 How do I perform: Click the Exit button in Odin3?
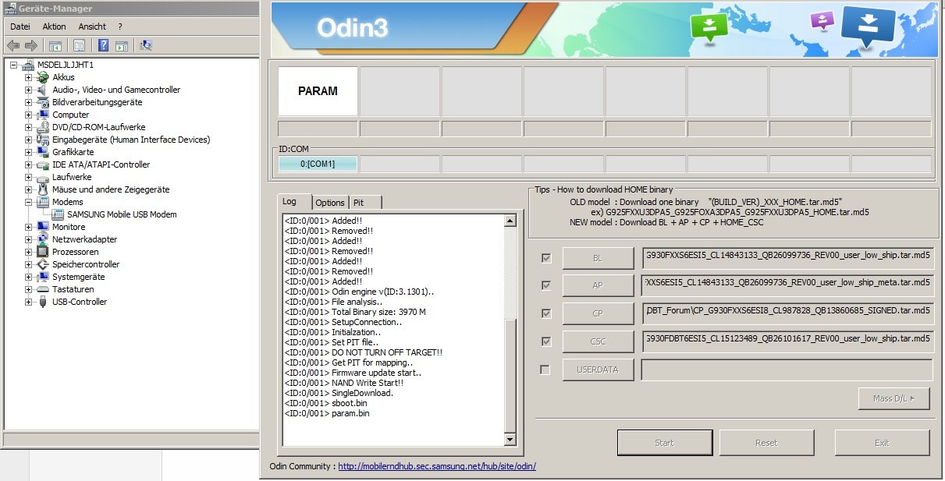pos(882,443)
